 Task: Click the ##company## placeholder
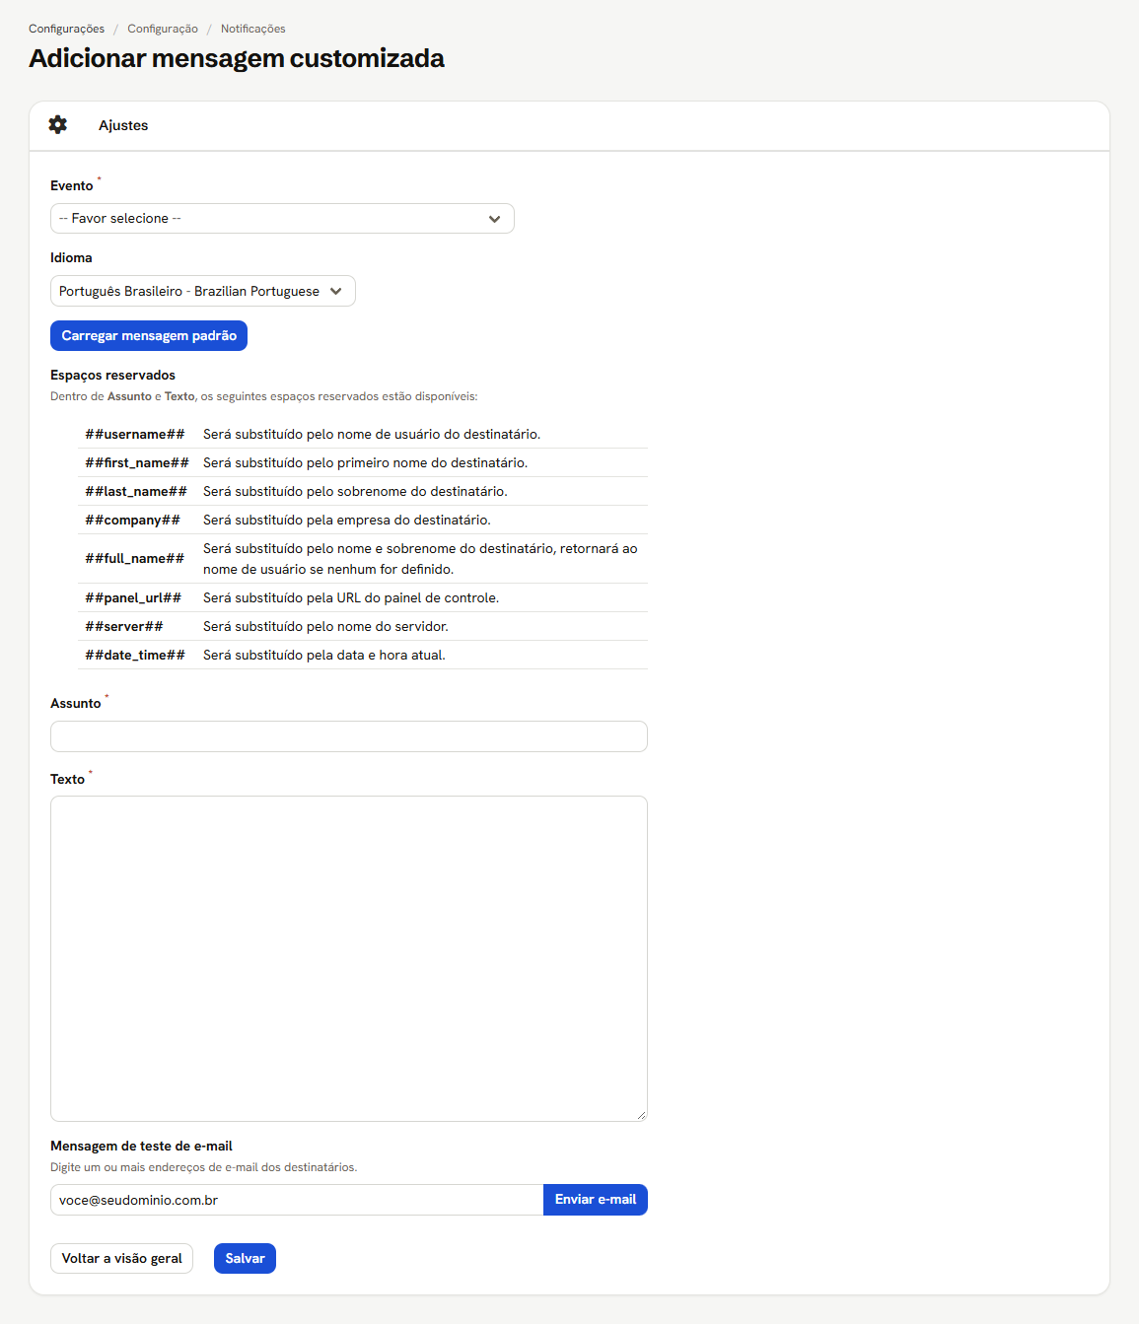133,521
